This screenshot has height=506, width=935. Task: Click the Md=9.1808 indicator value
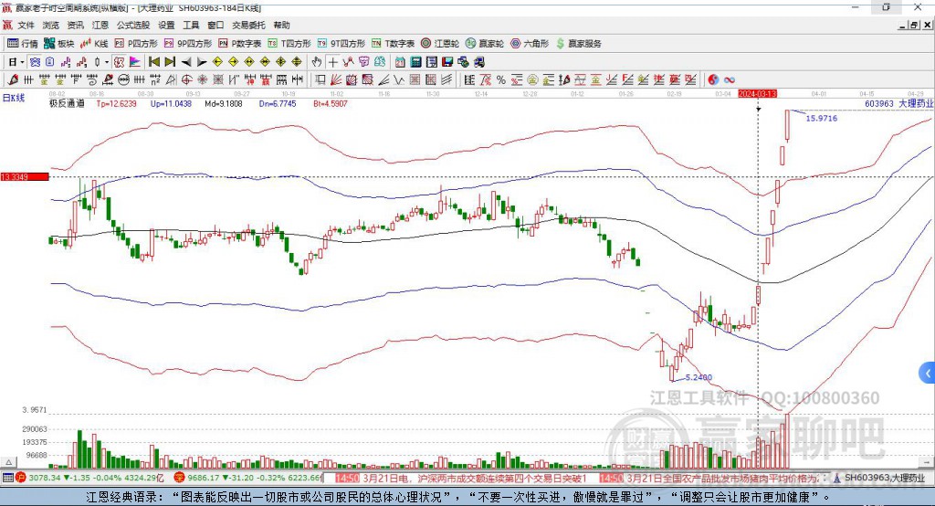224,103
